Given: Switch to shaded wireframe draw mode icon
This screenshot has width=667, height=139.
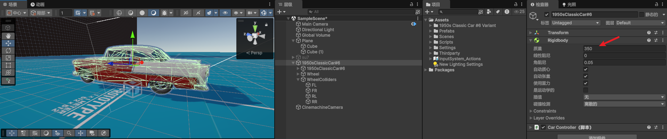Looking at the screenshot, I should [x=131, y=13].
